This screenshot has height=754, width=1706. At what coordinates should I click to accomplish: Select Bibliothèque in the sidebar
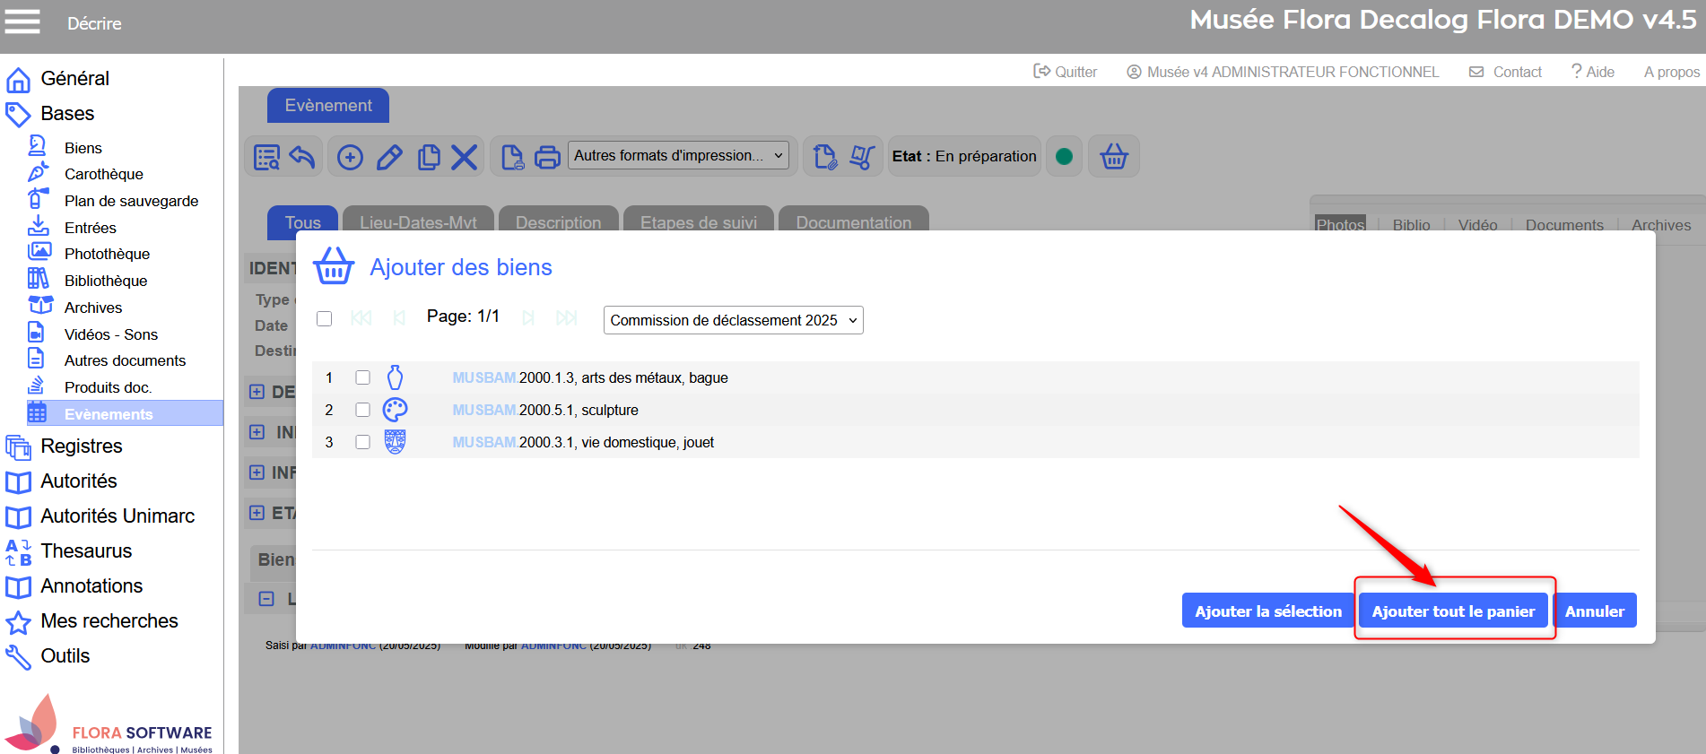(x=105, y=281)
